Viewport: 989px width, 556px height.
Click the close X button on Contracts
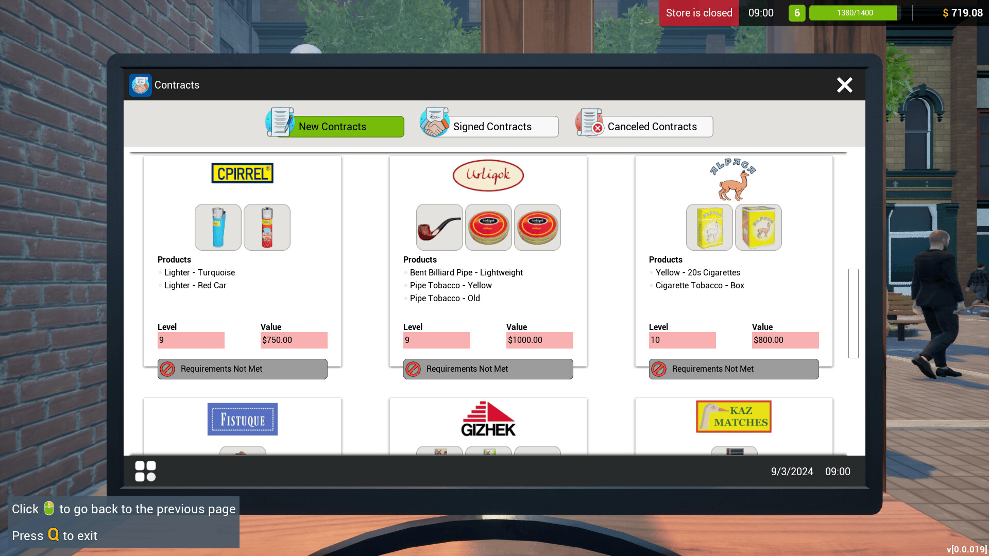[844, 84]
